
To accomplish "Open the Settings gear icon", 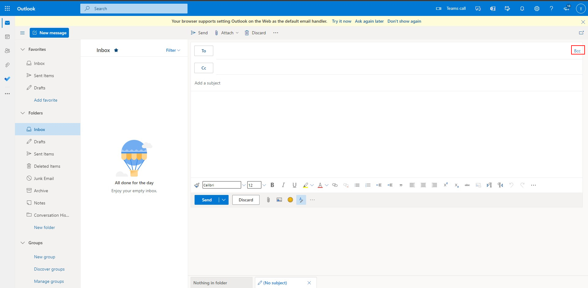I will coord(537,9).
